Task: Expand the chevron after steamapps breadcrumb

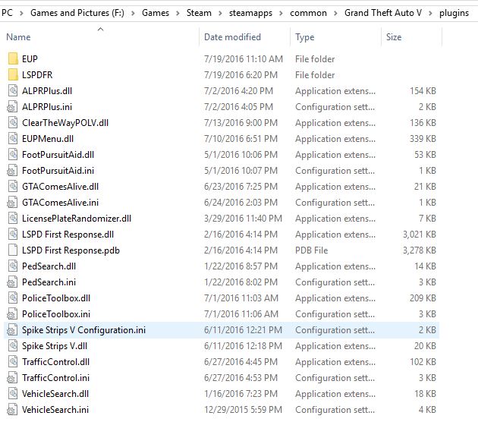Action: (281, 13)
